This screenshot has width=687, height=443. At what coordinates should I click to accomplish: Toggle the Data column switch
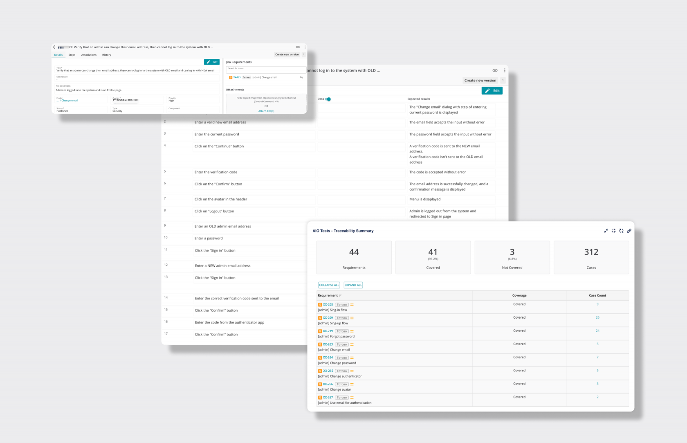point(328,99)
